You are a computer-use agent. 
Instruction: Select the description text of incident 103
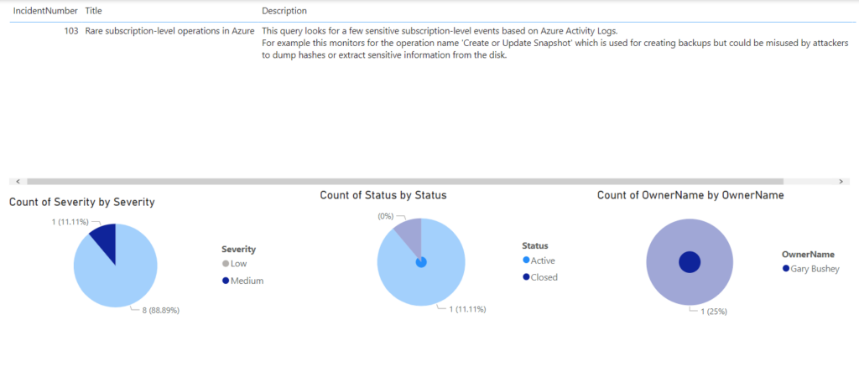tap(555, 44)
